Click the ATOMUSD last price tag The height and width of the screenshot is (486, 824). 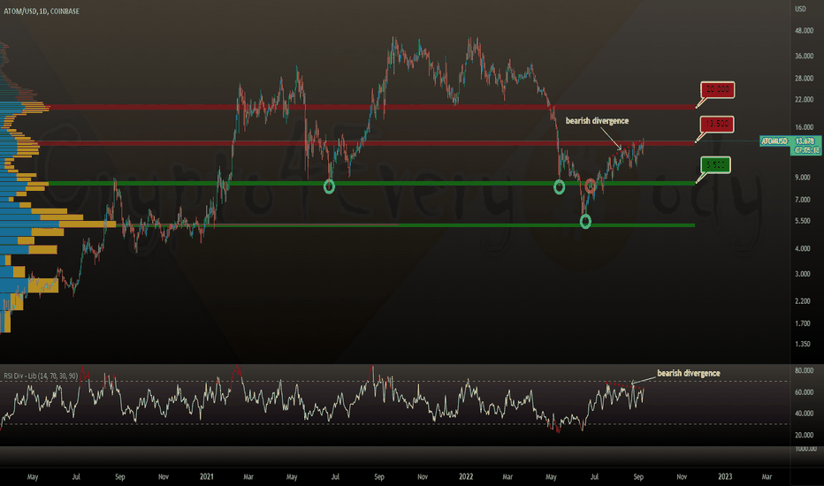point(775,140)
